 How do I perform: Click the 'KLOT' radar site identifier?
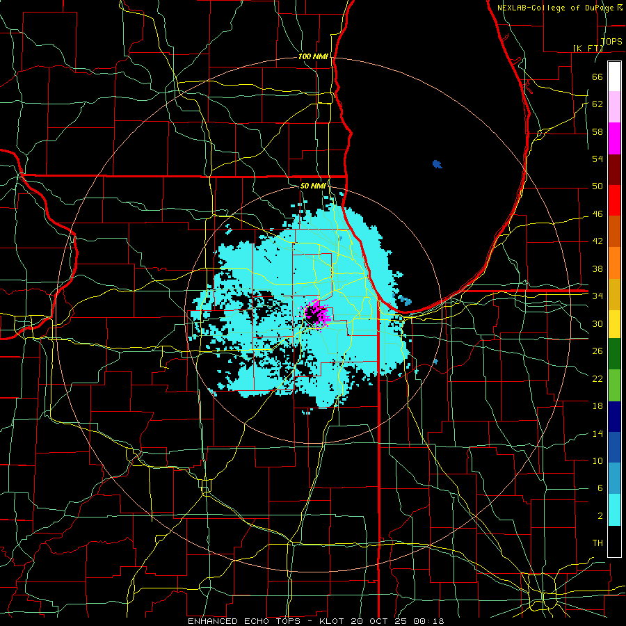point(333,621)
